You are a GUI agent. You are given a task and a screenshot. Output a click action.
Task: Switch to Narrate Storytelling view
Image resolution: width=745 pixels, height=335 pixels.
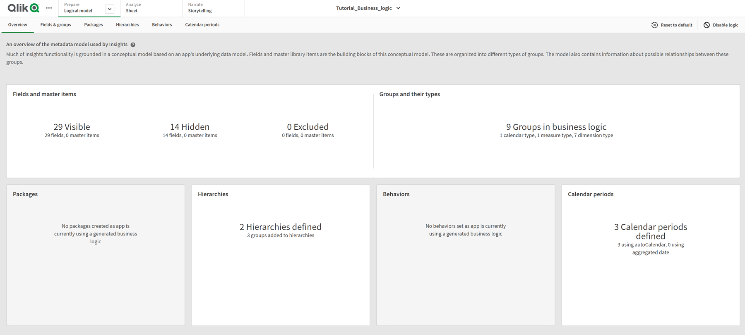coord(214,8)
